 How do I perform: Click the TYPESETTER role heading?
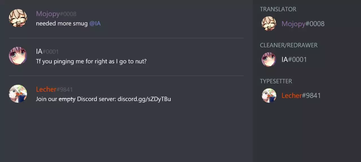click(276, 81)
